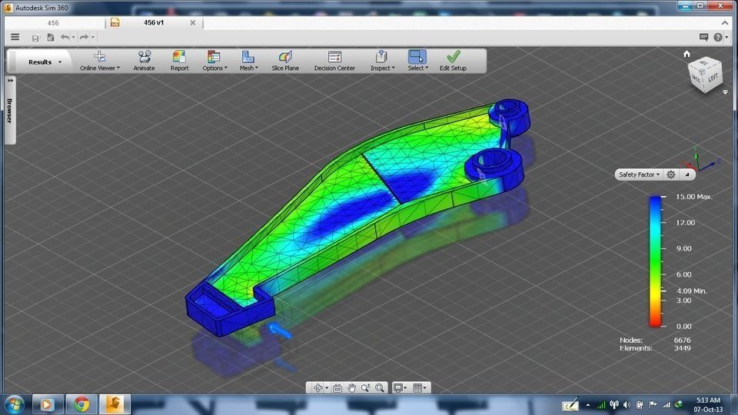Image resolution: width=738 pixels, height=415 pixels.
Task: Click the Elements count 3449
Action: coord(682,348)
